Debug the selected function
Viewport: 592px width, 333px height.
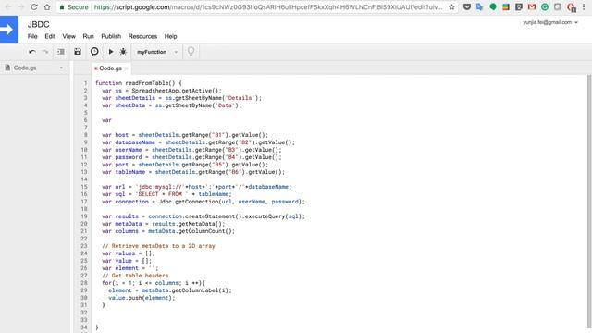click(x=123, y=52)
